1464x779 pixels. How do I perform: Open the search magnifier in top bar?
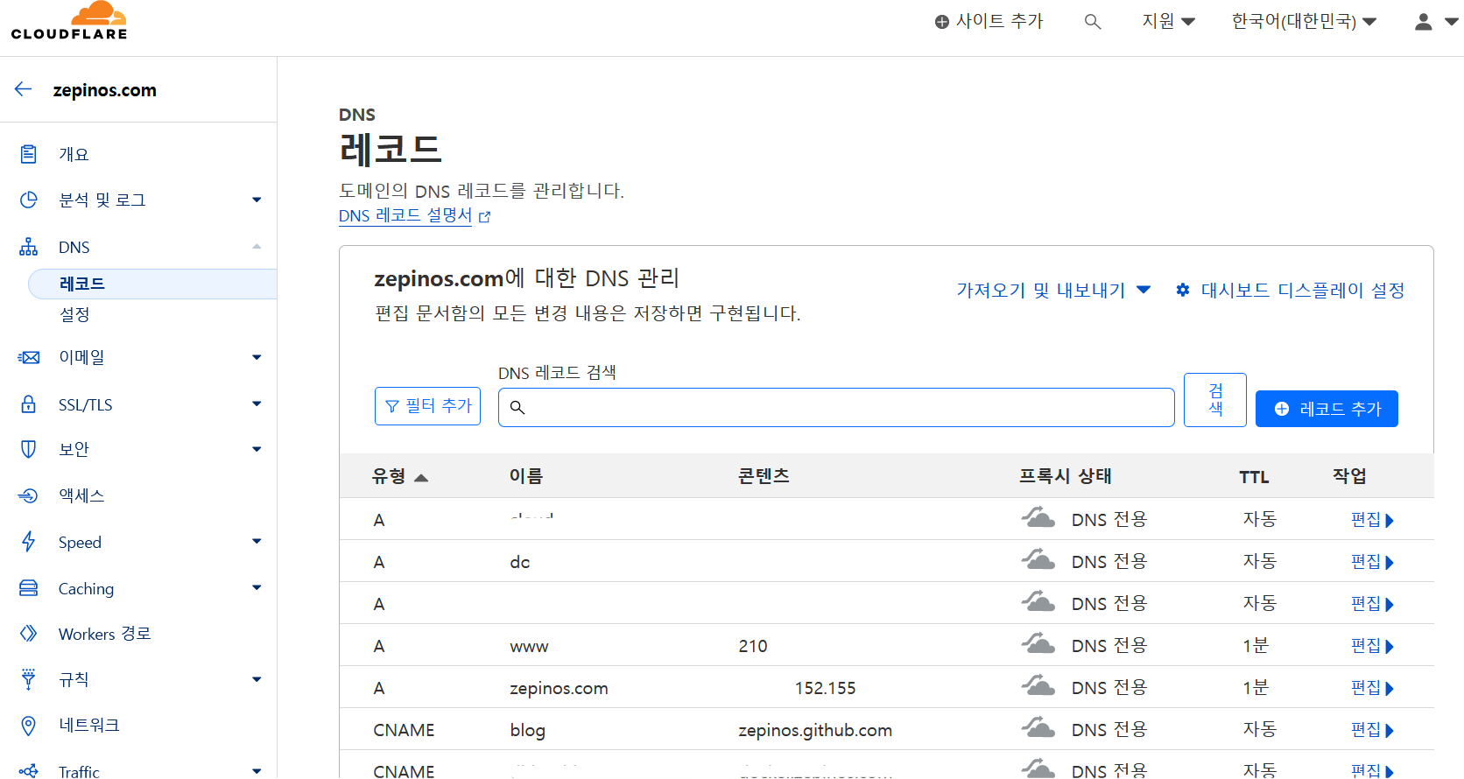click(1092, 22)
